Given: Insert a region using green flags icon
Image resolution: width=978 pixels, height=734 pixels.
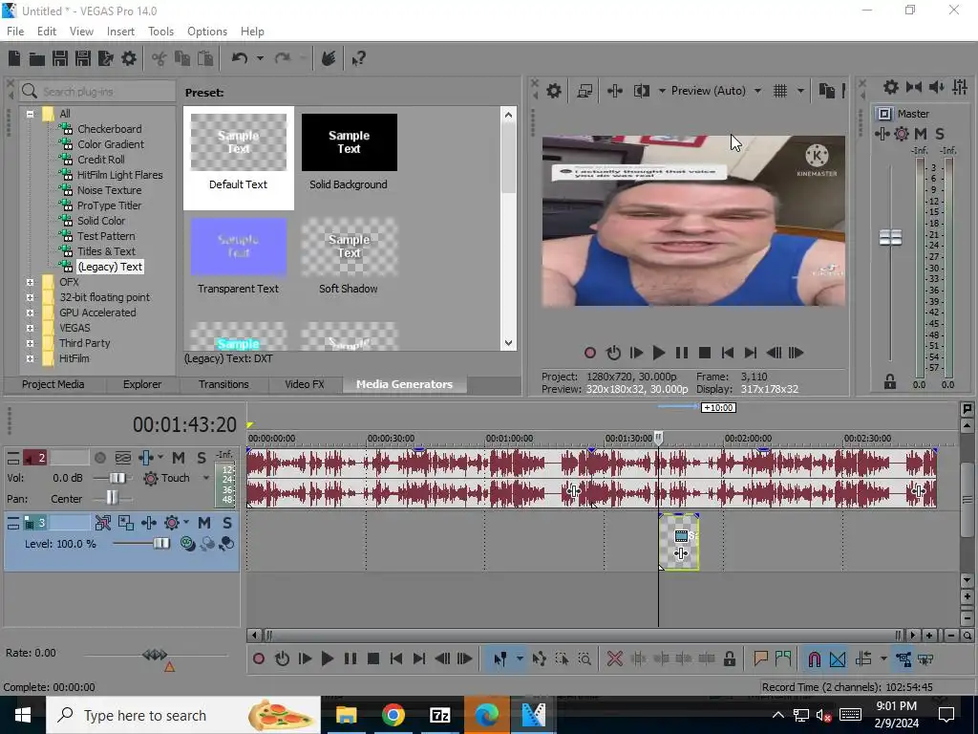Looking at the screenshot, I should pyautogui.click(x=783, y=658).
